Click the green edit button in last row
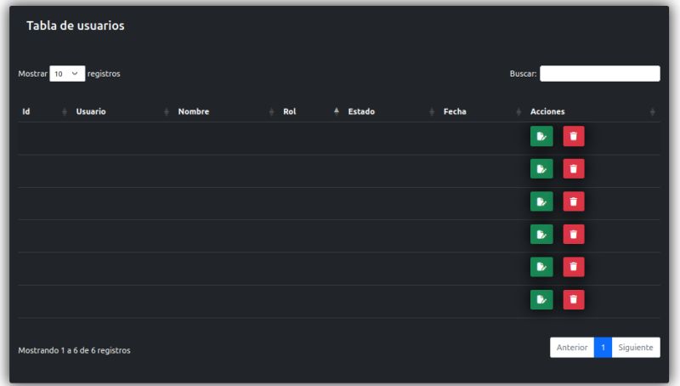This screenshot has height=386, width=680. click(541, 299)
